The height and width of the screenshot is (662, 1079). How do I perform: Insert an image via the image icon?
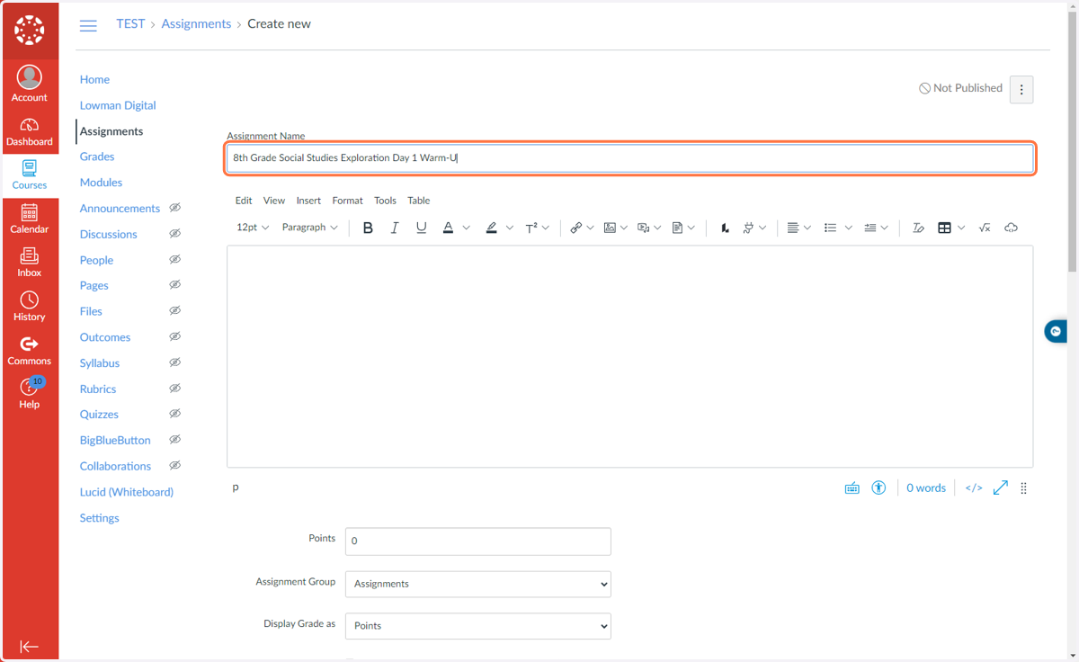point(610,228)
